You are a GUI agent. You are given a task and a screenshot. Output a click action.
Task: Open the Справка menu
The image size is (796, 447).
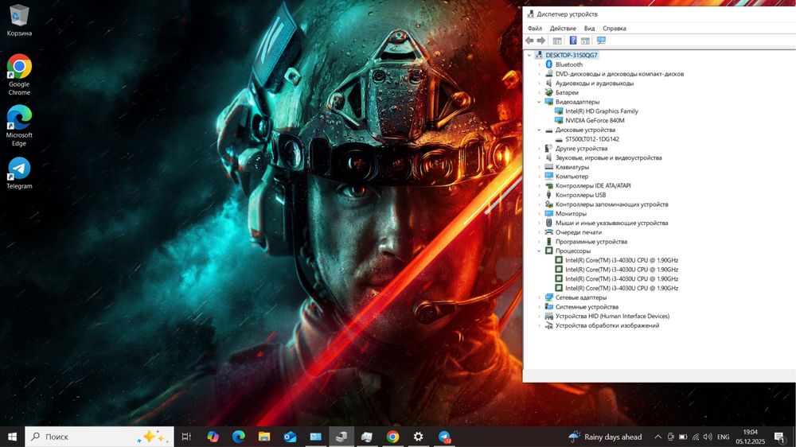(615, 29)
